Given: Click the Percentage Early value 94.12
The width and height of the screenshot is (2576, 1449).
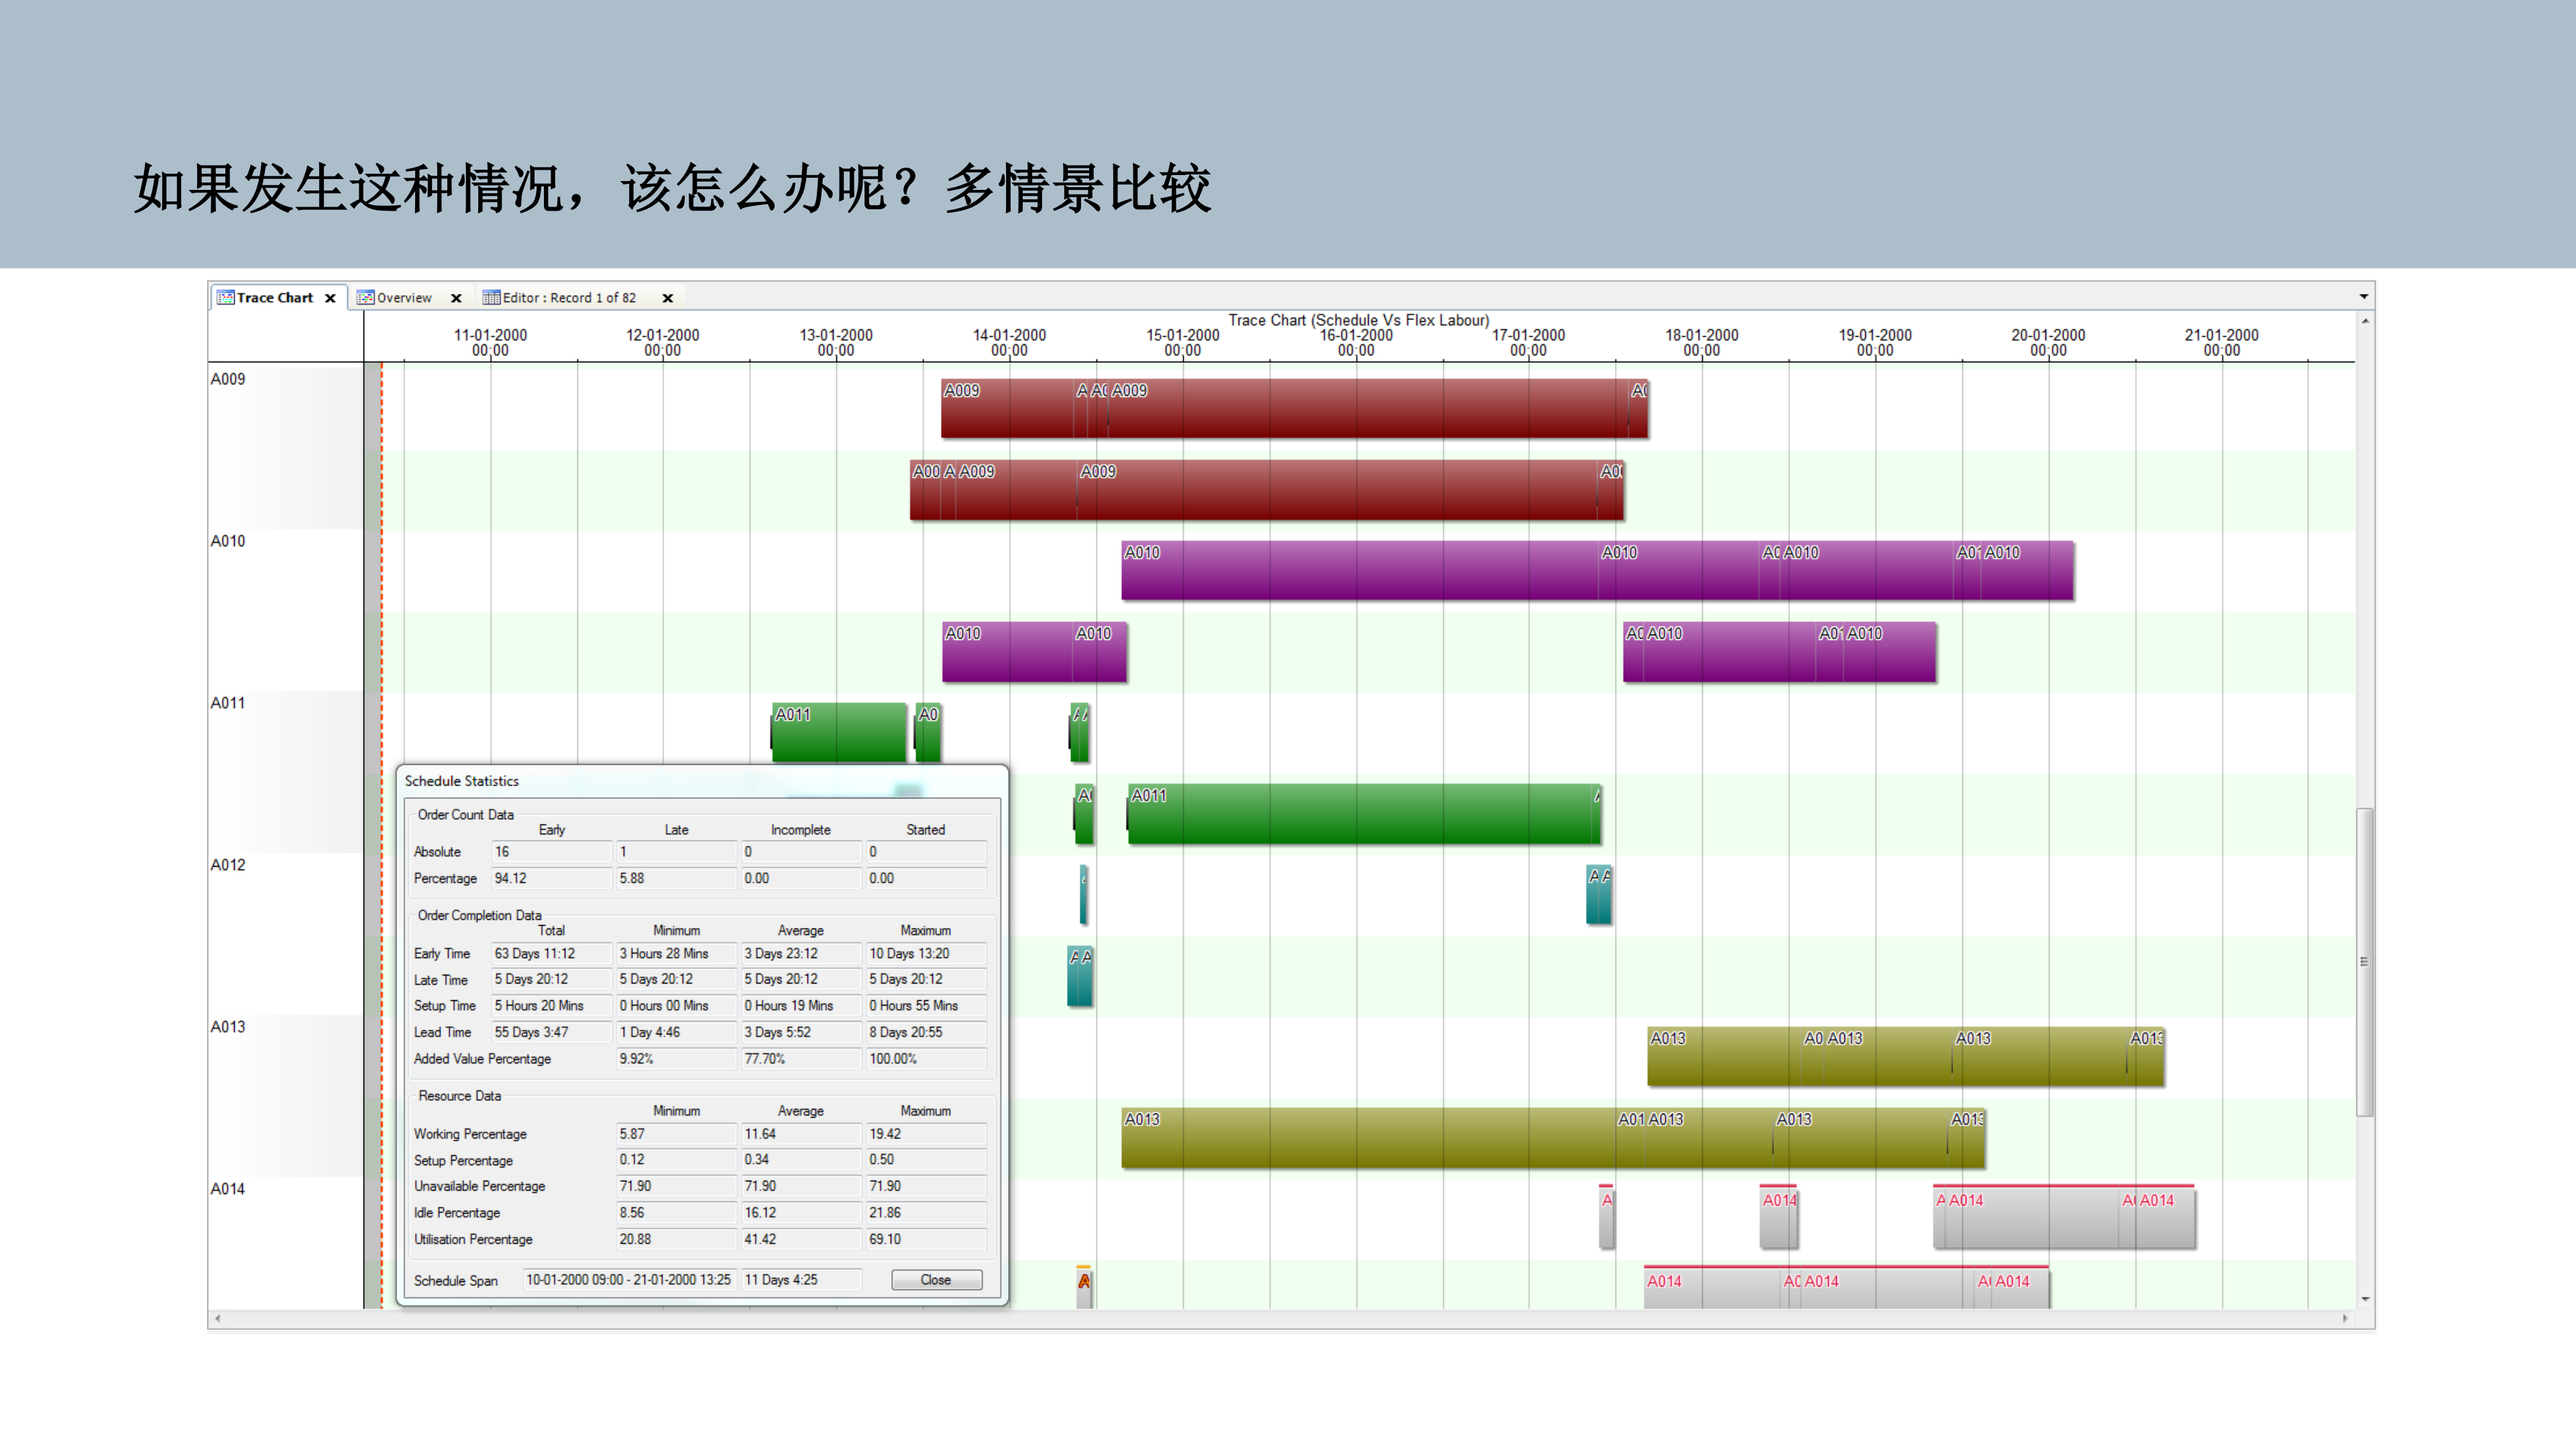Looking at the screenshot, I should tap(551, 878).
